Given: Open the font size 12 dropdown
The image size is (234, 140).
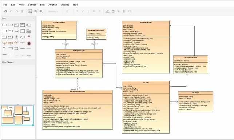Looking at the screenshot, I should 67,11.
